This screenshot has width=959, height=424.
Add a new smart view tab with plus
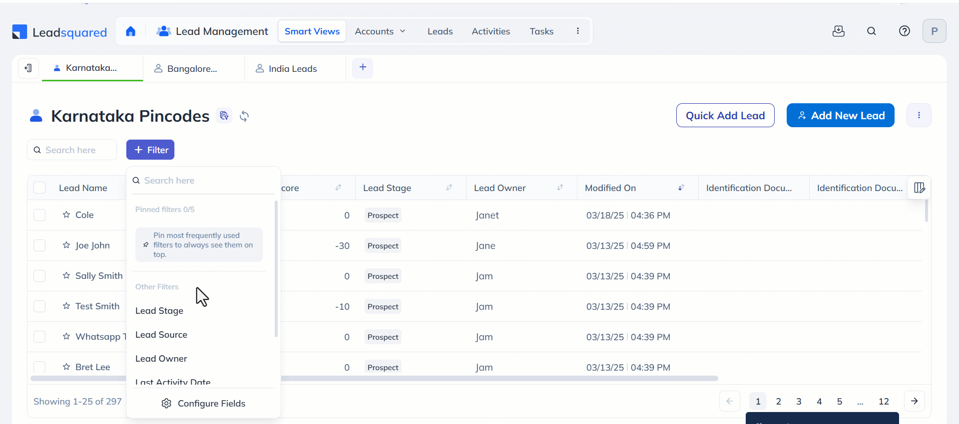click(x=363, y=67)
